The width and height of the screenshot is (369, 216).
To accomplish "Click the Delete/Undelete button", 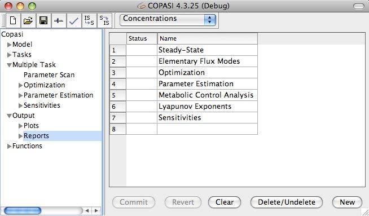I will pos(287,202).
